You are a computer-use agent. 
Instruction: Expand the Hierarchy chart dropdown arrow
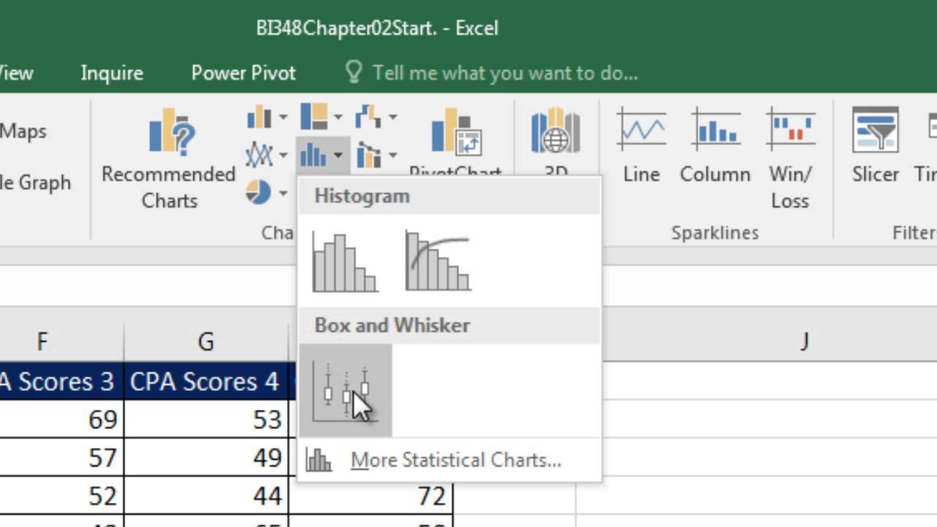coord(337,117)
